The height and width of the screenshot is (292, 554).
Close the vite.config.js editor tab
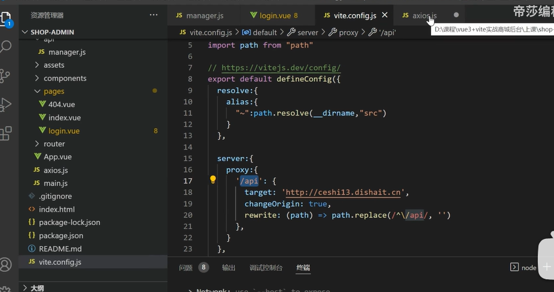point(385,15)
